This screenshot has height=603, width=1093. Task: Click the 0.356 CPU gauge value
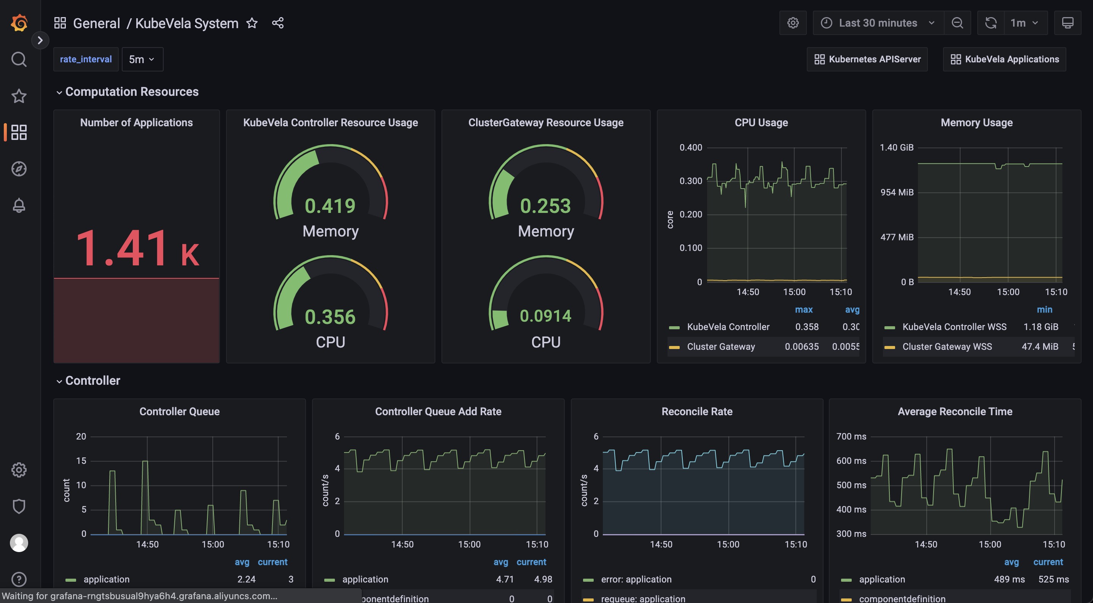(x=330, y=317)
